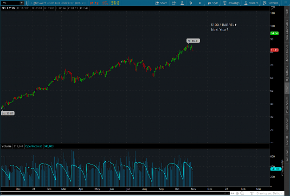This screenshot has height=196, width=290.
Task: Click the magnifier zoom icon
Action: [242, 193]
